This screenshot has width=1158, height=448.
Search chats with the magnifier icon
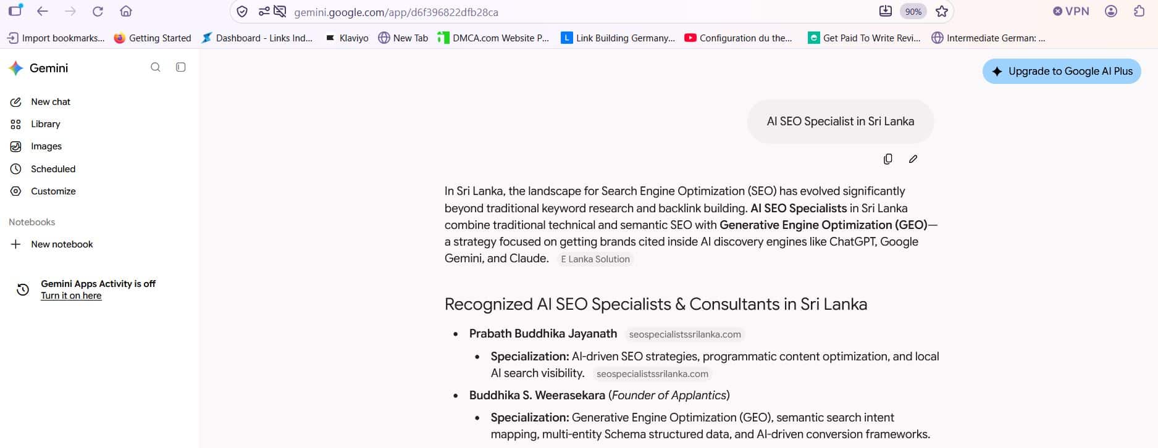[156, 67]
